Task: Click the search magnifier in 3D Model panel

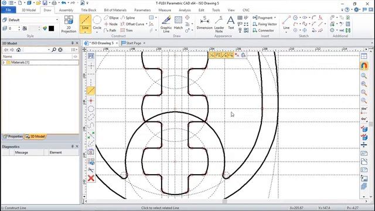Action: tap(54, 49)
